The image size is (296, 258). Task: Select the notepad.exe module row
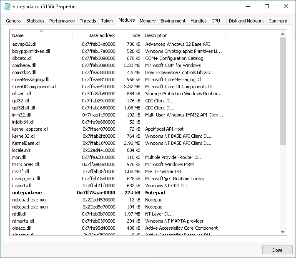(x=27, y=193)
